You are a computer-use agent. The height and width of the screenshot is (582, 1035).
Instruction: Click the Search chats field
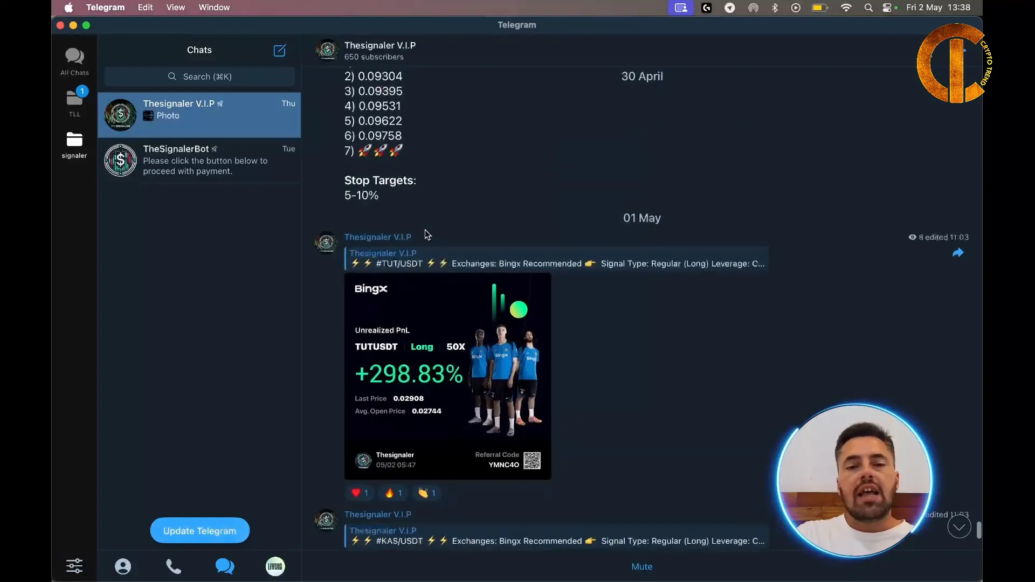click(x=199, y=77)
